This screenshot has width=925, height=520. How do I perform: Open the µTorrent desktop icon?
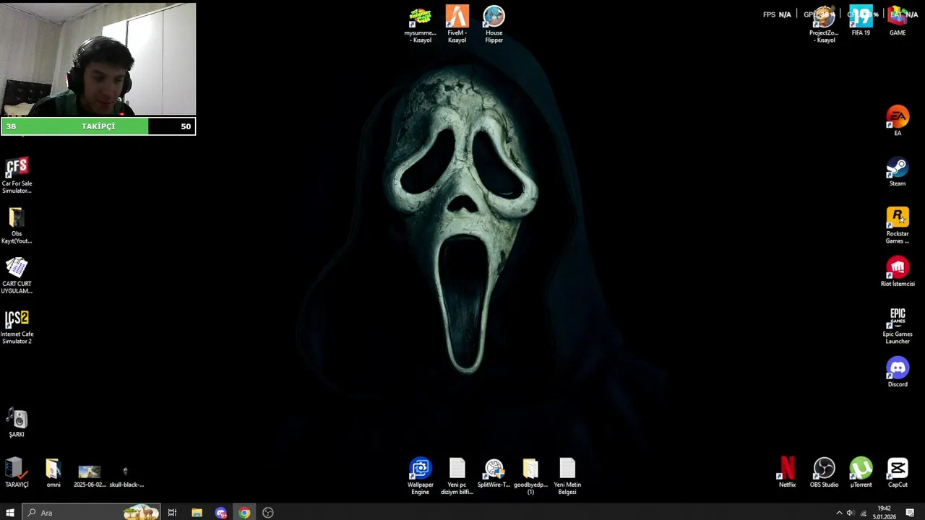[861, 472]
